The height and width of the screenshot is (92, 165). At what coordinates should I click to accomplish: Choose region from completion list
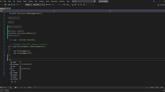(15, 77)
